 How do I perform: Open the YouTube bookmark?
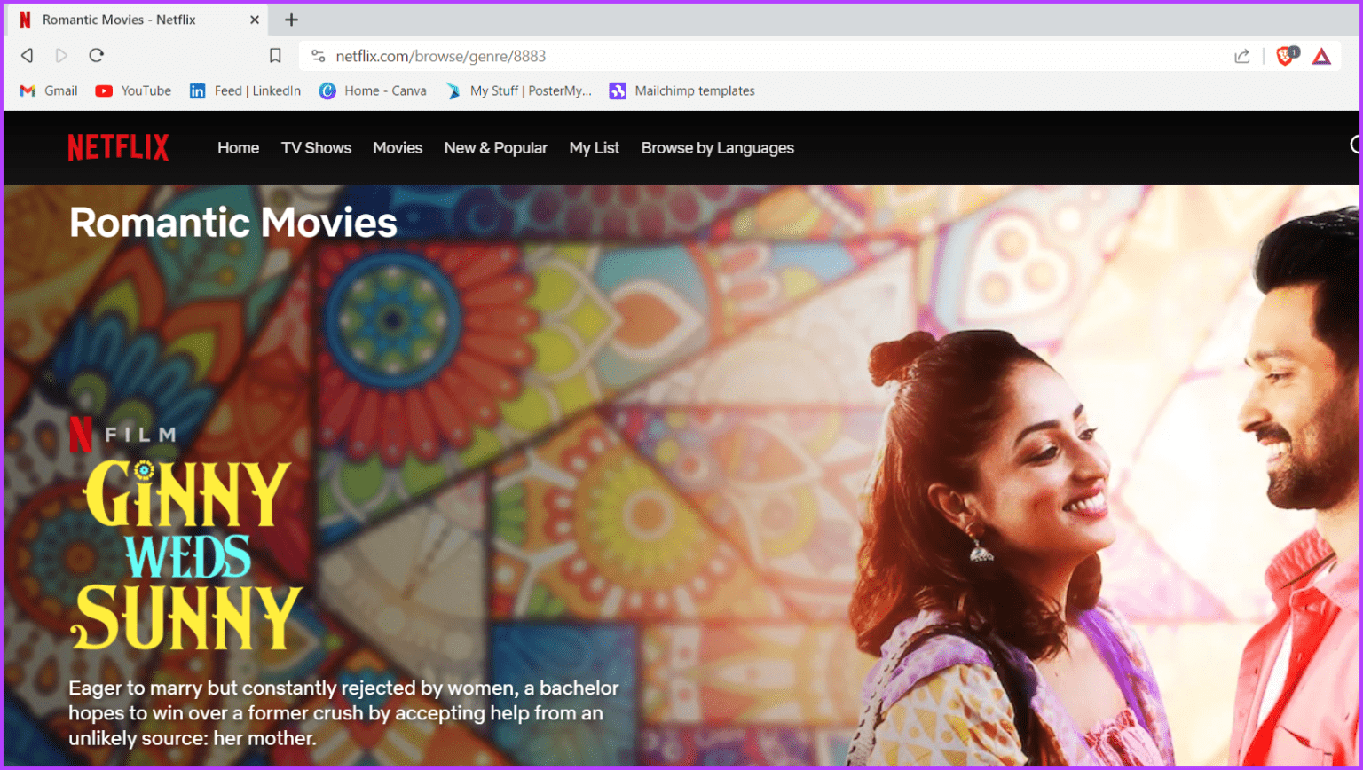[x=133, y=90]
